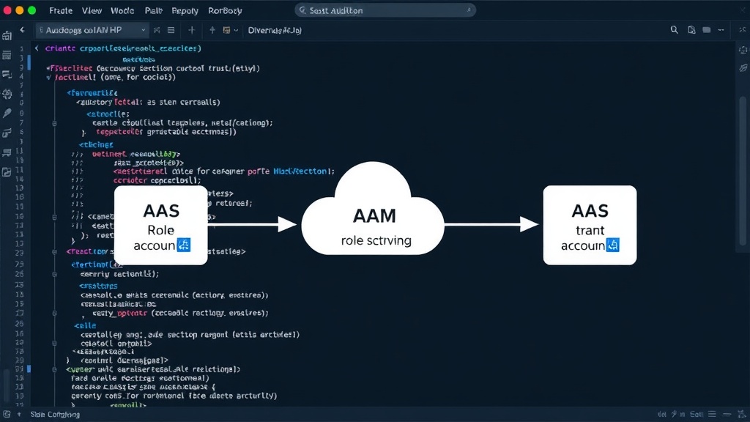Collapse fold marker beside line 23 code
This screenshot has height=422, width=750.
[54, 251]
